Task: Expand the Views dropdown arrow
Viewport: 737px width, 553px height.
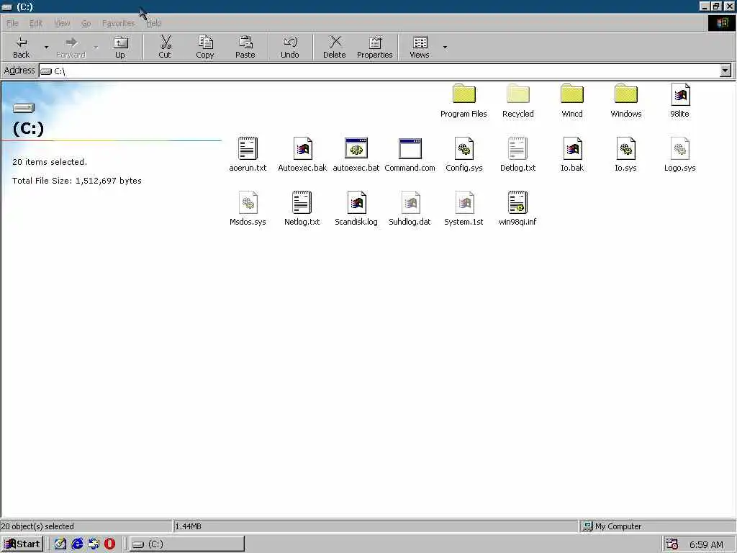Action: click(x=445, y=47)
